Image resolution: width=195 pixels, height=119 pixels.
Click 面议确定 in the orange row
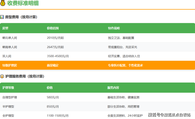(x=53, y=65)
